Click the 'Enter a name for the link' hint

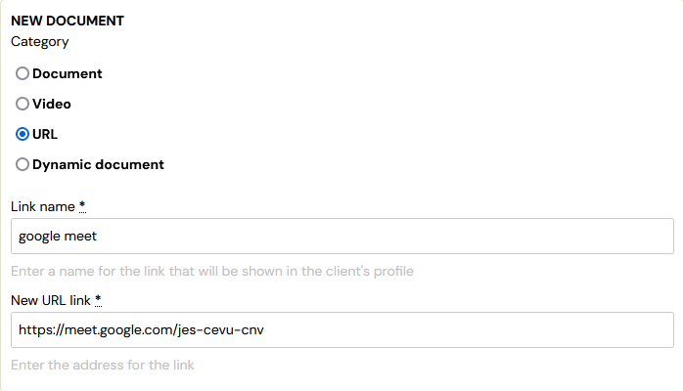click(x=212, y=271)
